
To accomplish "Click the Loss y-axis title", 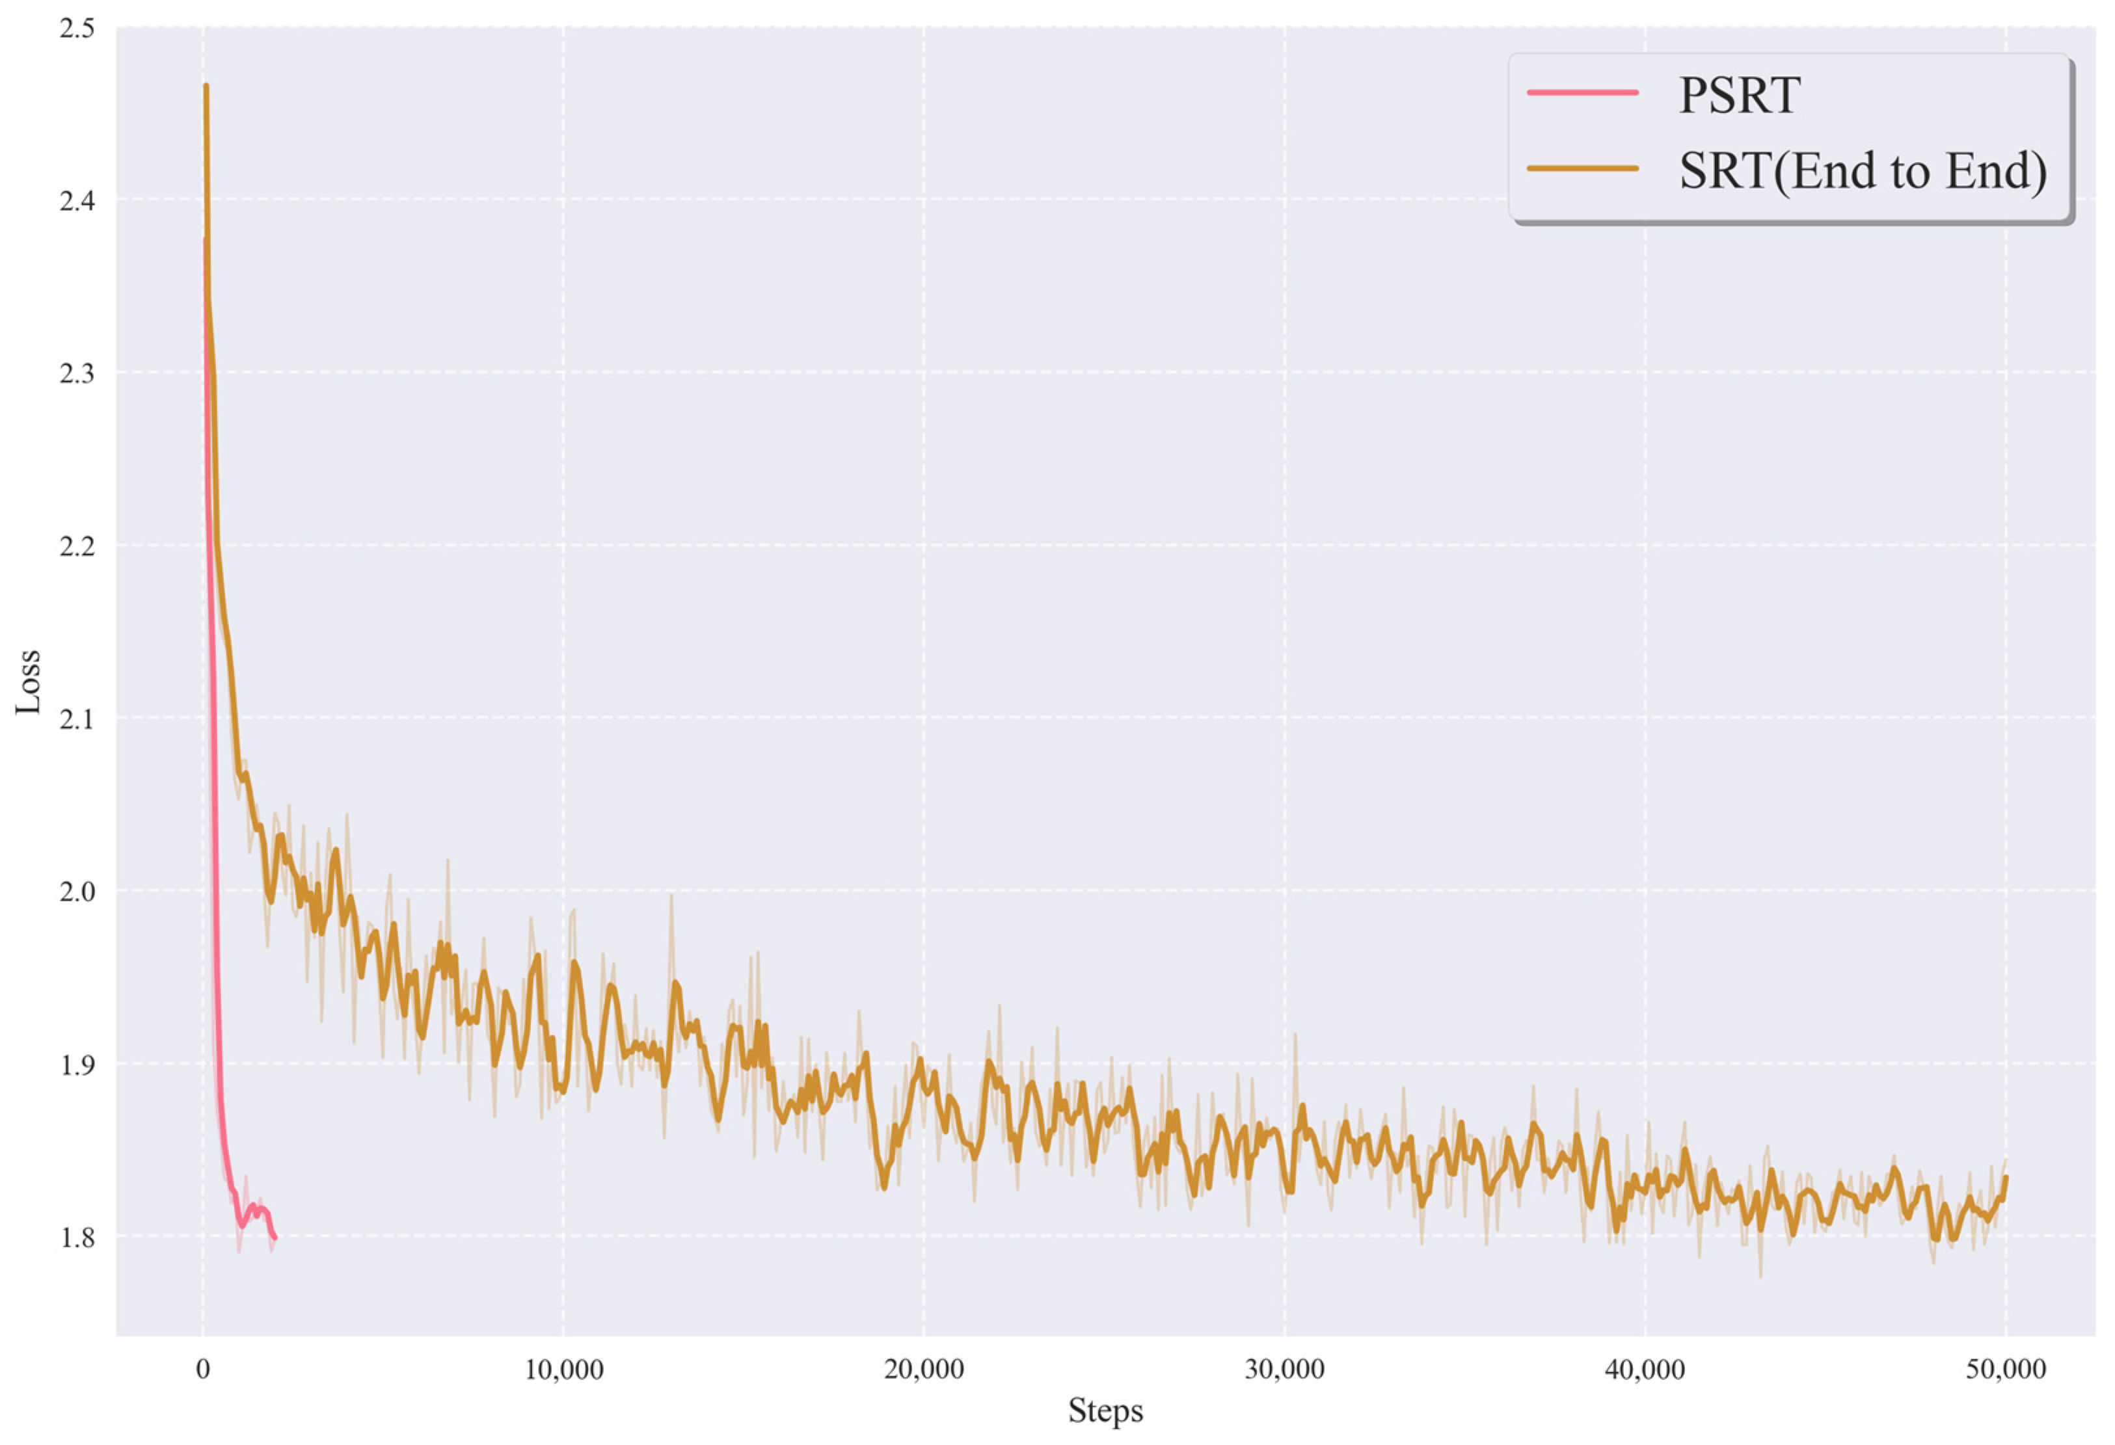I will [28, 682].
